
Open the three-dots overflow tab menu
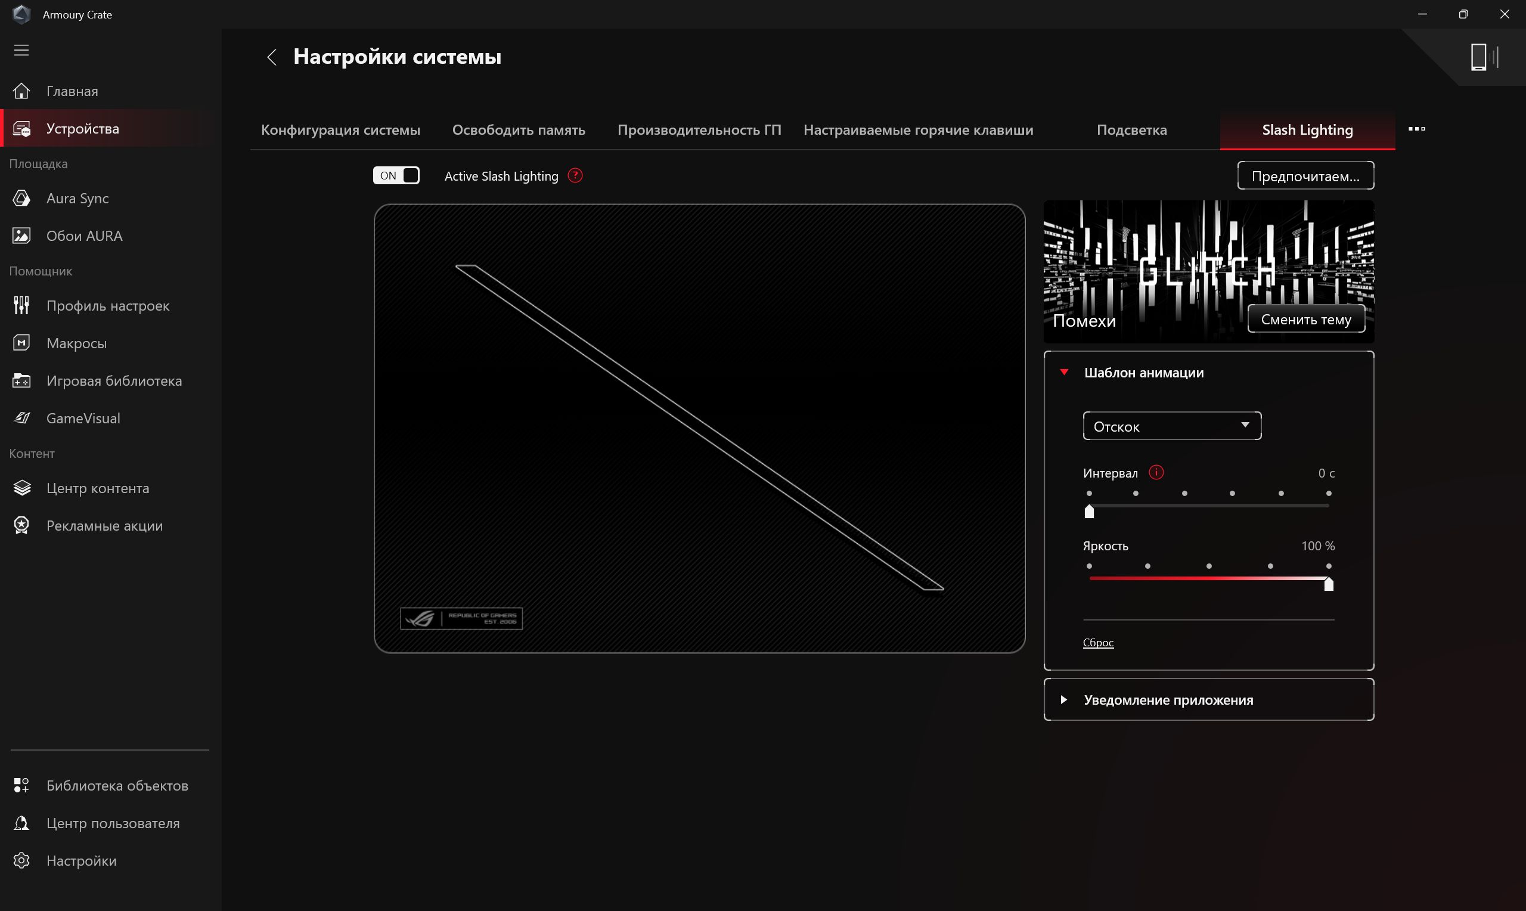click(x=1416, y=129)
